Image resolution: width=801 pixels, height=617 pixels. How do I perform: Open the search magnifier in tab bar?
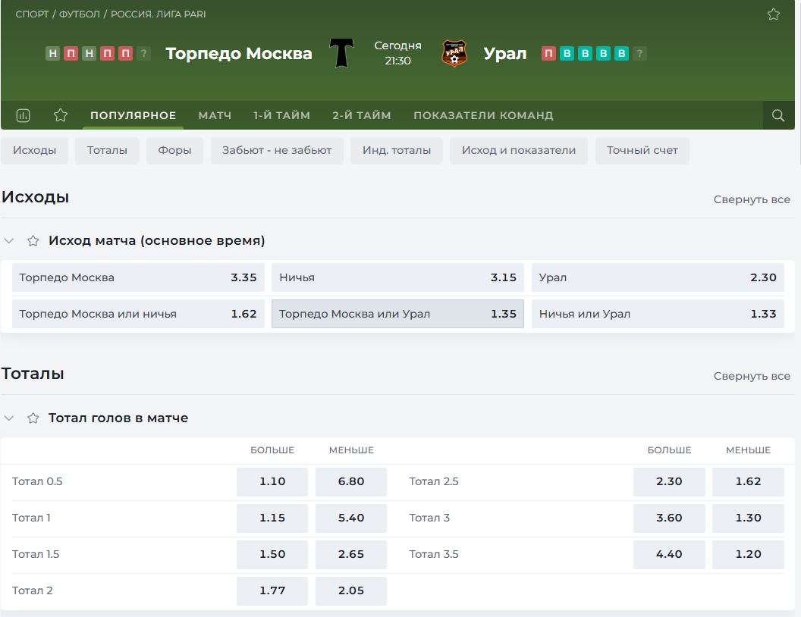pyautogui.click(x=778, y=115)
